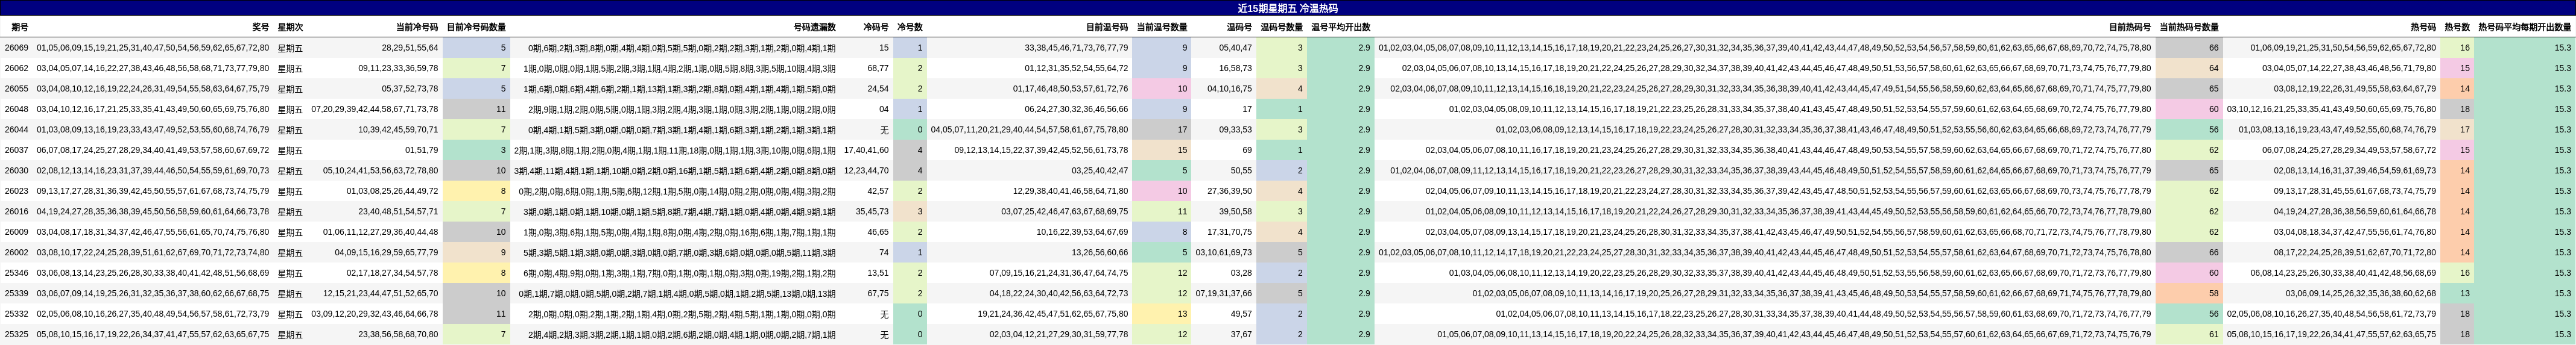The height and width of the screenshot is (345, 2576).
Task: Click cold numbers cell '05,37,52,73,78'
Action: tap(410, 89)
